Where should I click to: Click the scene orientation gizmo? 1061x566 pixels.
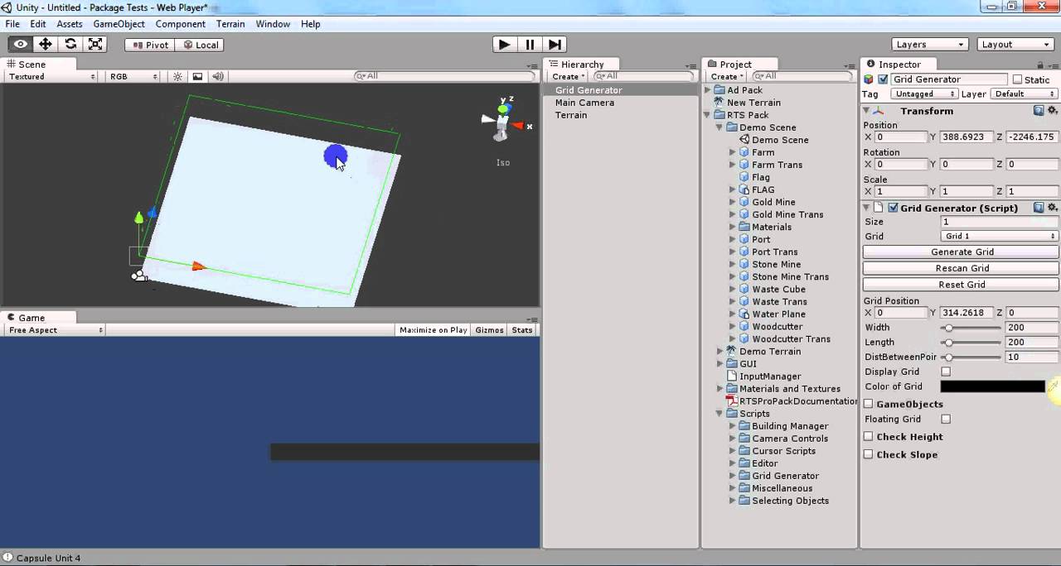(503, 122)
